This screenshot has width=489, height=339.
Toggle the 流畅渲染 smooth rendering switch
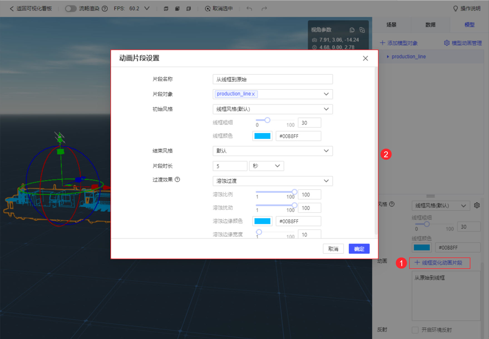[71, 9]
